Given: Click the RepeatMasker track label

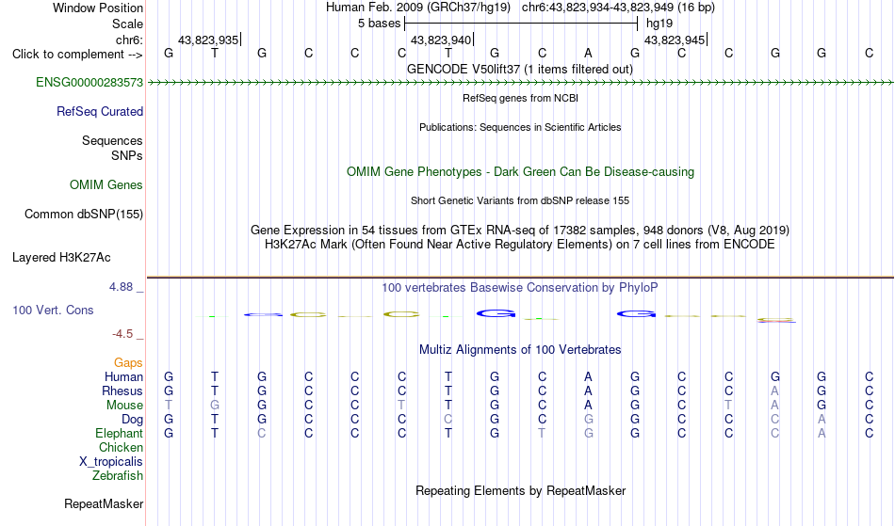Looking at the screenshot, I should click(x=104, y=503).
